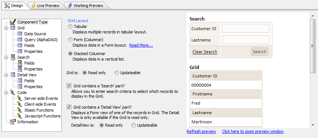Click the Grid node table icon
The width and height of the screenshot is (318, 138).
click(x=13, y=28)
